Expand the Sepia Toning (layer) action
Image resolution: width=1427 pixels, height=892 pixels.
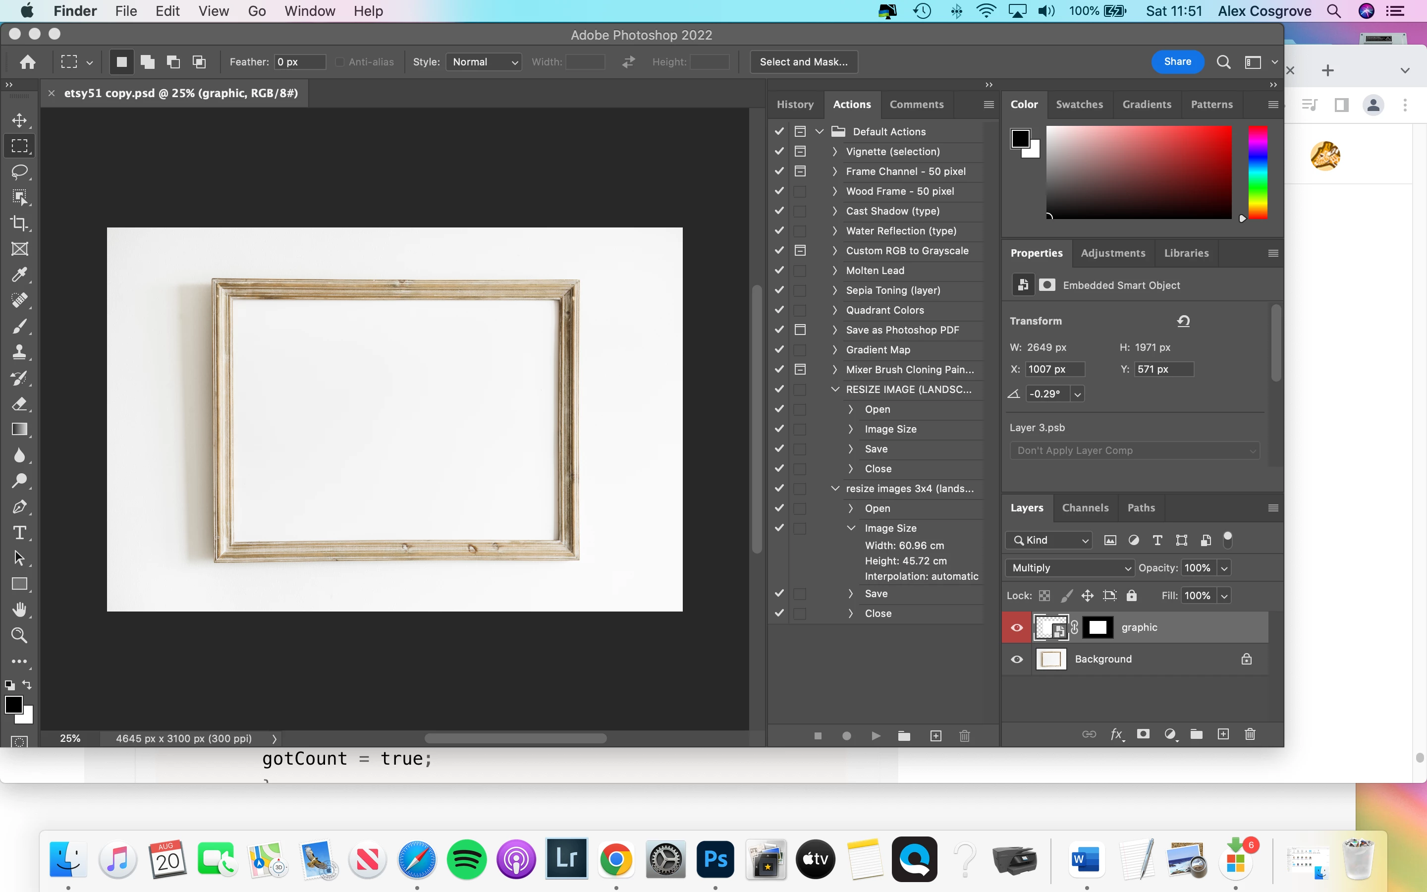(x=834, y=290)
